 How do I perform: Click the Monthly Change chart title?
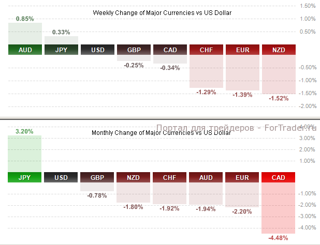pos(162,133)
